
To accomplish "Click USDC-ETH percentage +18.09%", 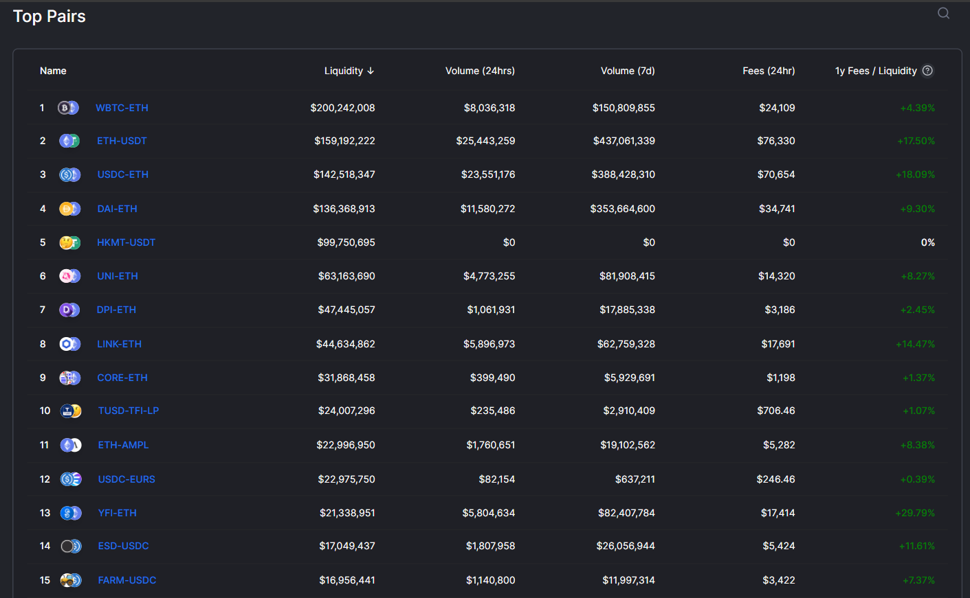I will [916, 174].
